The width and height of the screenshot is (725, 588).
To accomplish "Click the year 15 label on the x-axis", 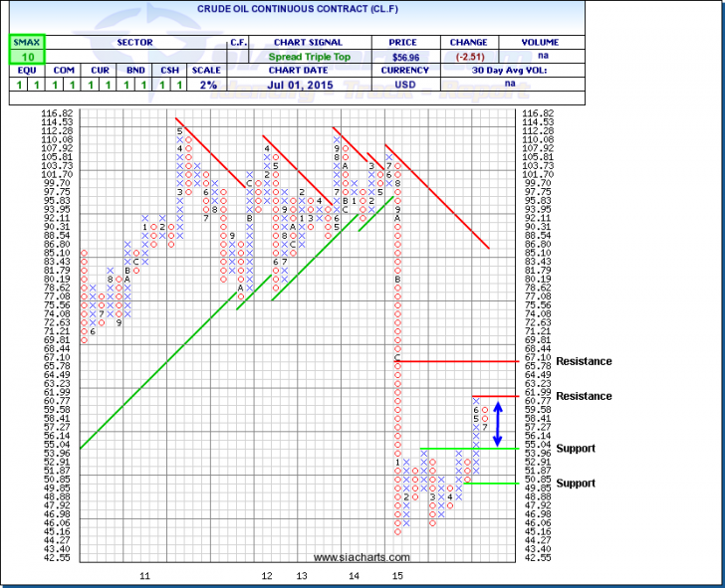I will (397, 576).
